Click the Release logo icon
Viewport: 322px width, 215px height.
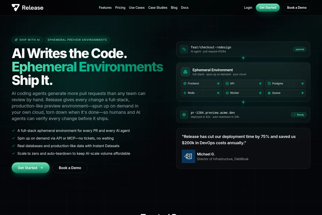tap(16, 8)
